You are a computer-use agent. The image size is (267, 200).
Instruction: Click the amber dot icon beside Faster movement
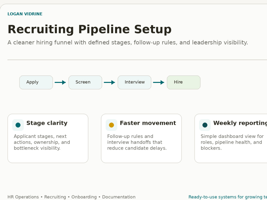point(111,125)
